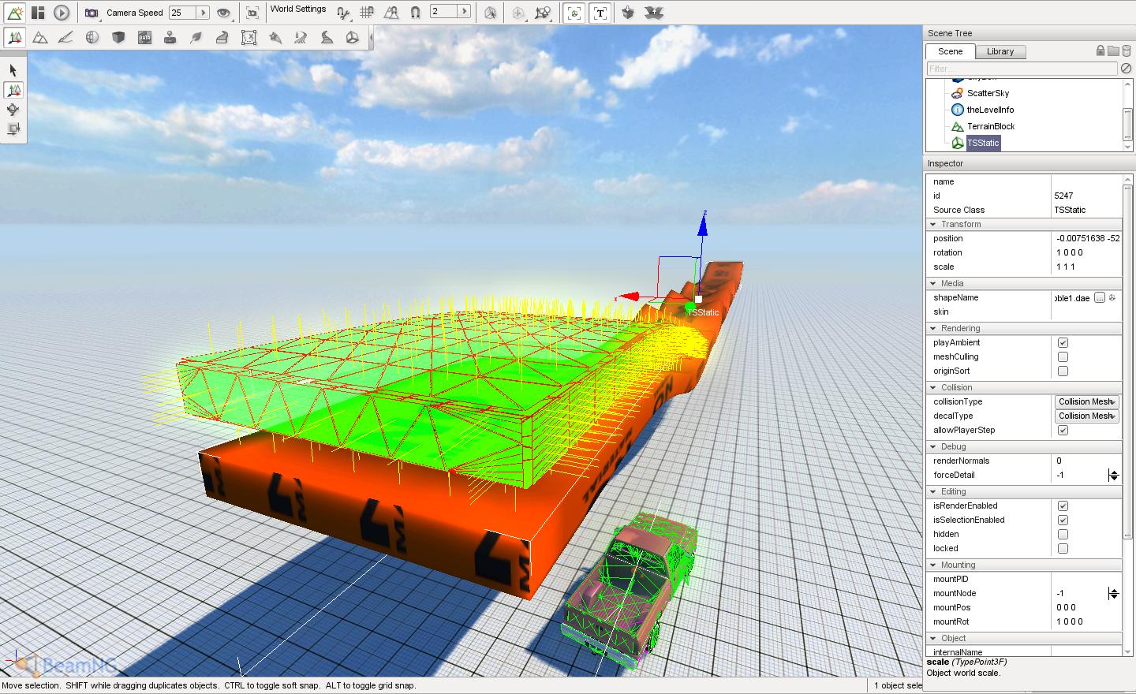Click the delete selection trash icon

[1127, 50]
